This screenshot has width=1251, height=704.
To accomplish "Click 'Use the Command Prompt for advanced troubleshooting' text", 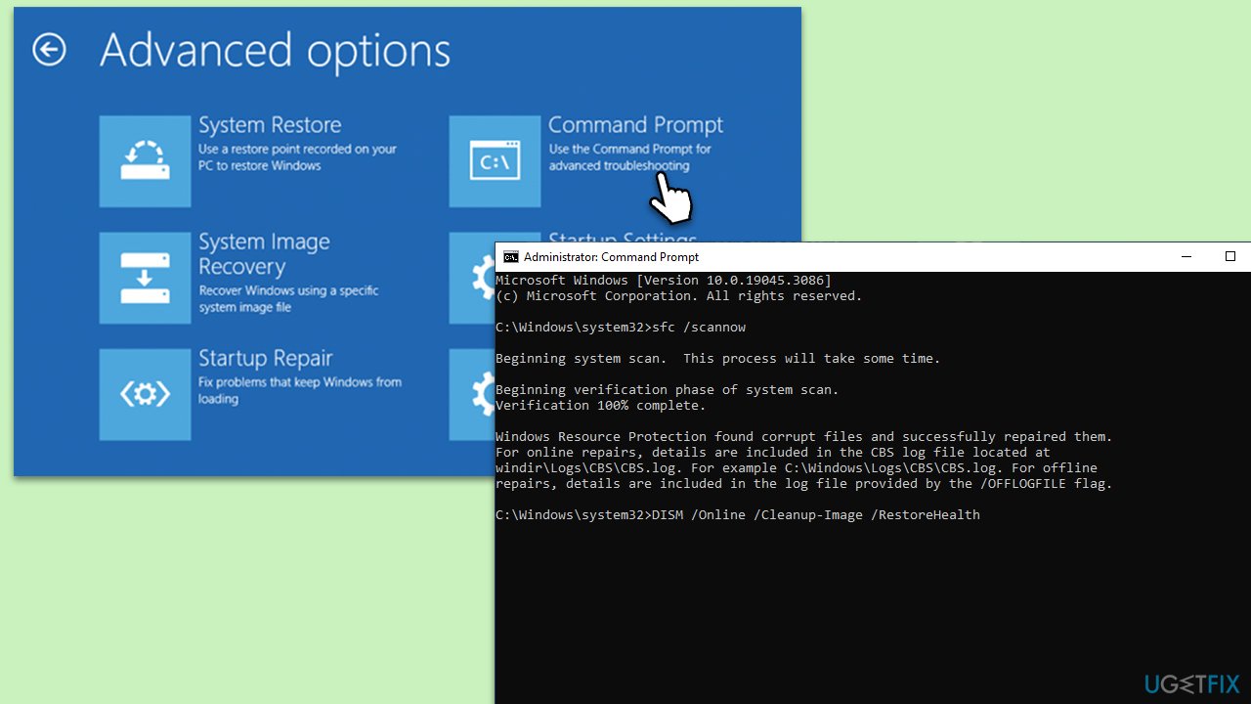I will click(x=629, y=157).
